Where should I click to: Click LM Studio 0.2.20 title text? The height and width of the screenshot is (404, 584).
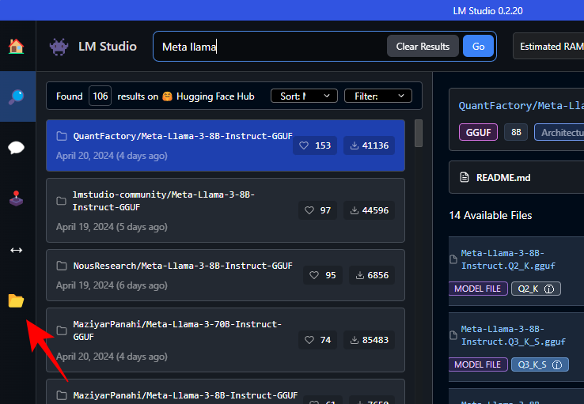(487, 11)
